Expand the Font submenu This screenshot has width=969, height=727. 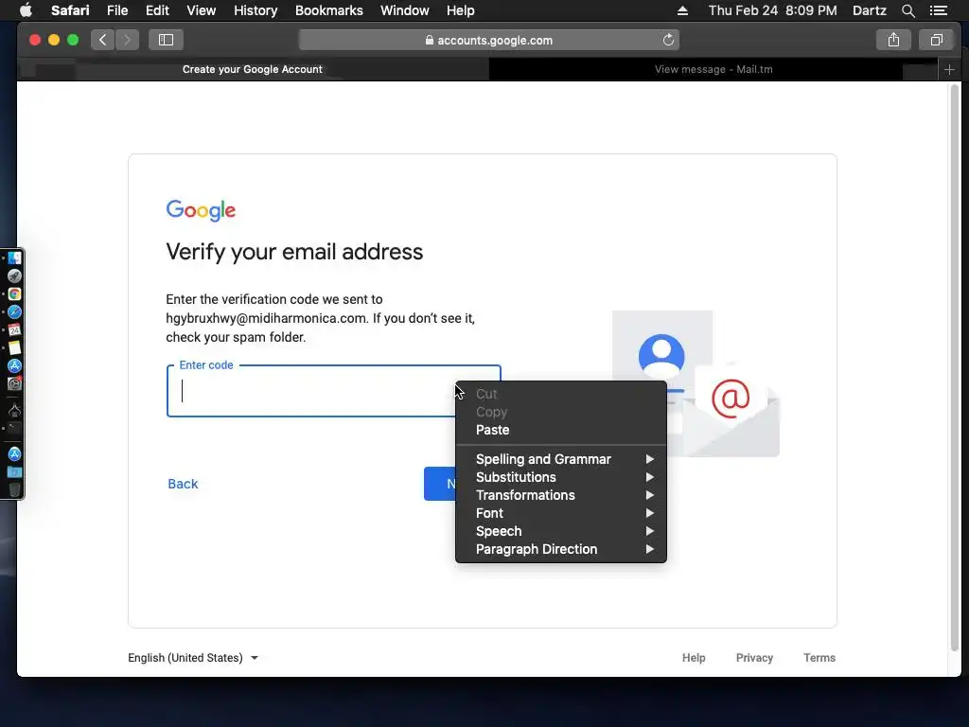point(561,512)
